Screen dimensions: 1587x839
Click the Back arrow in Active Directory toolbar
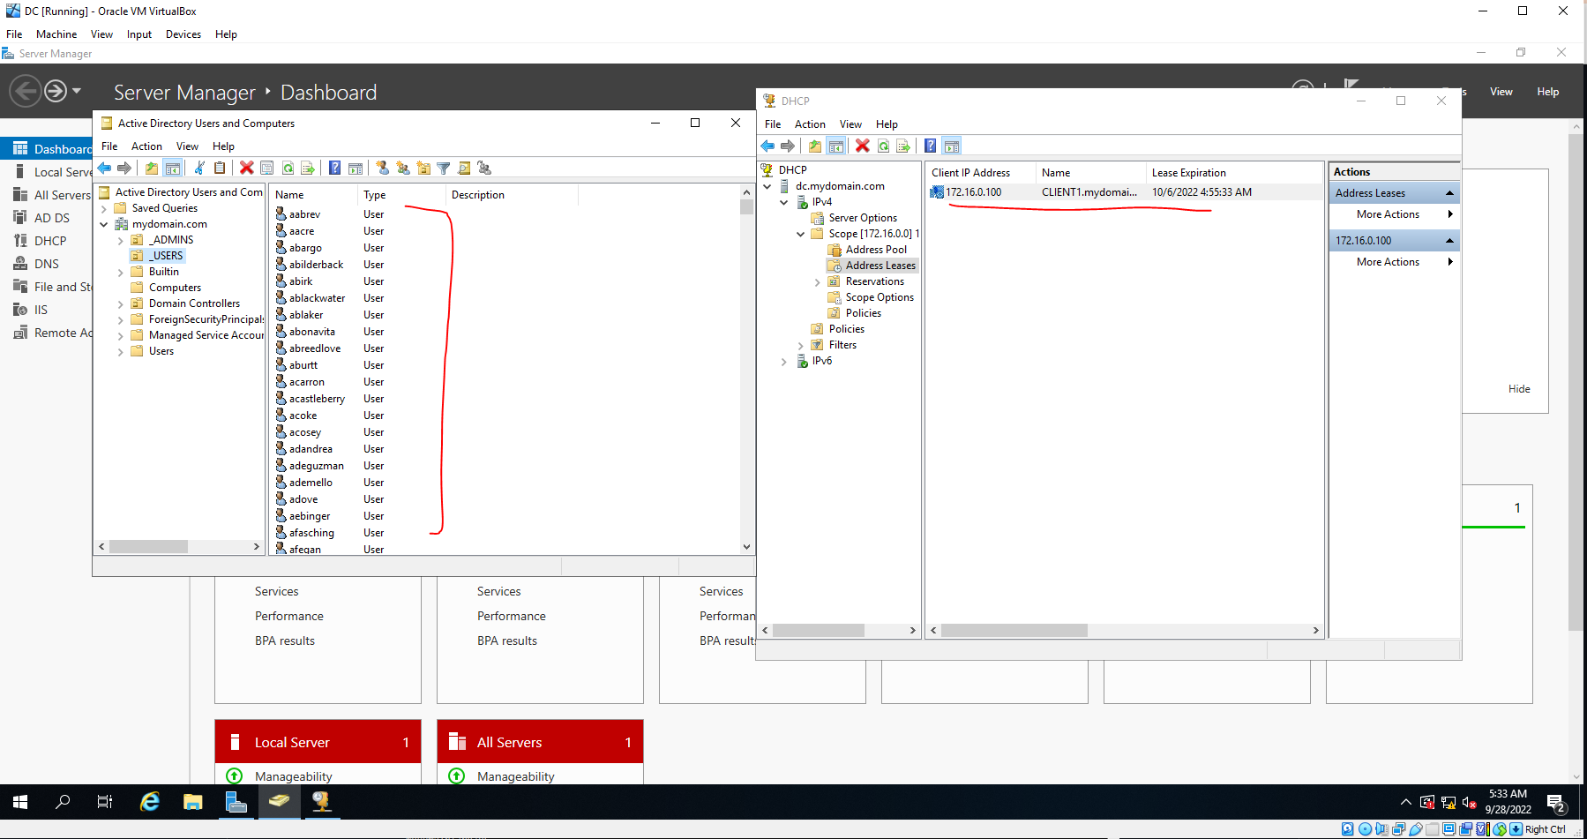click(x=105, y=169)
